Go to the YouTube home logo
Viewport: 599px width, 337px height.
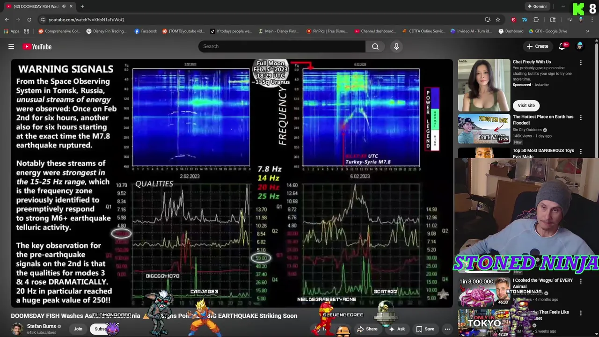pos(37,46)
